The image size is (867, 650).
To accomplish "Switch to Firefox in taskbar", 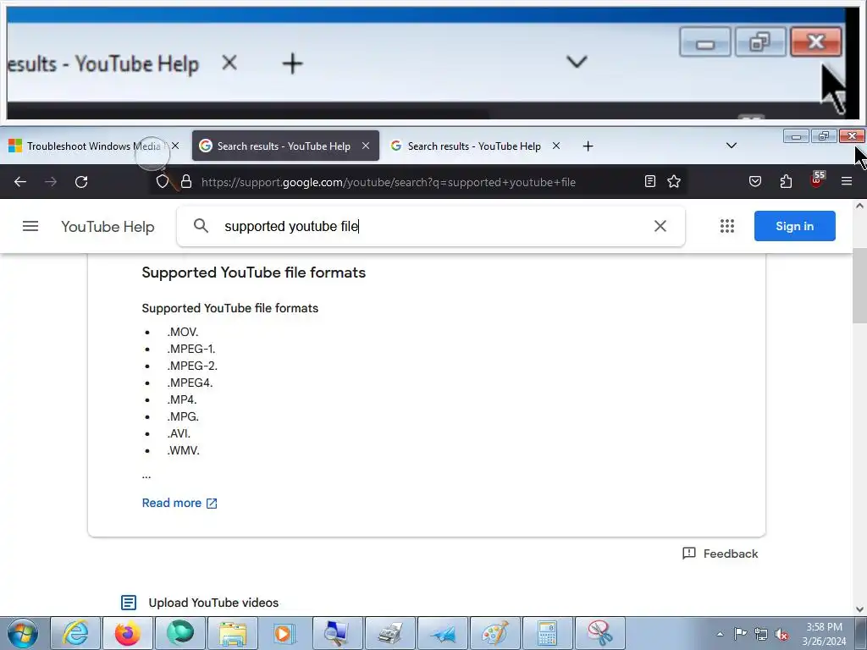I will (127, 633).
